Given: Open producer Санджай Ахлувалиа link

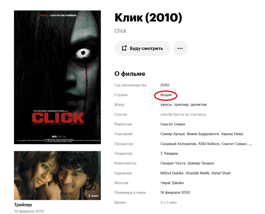Looking at the screenshot, I should [x=178, y=144].
